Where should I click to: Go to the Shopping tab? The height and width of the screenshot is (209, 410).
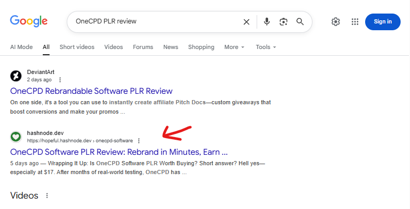pyautogui.click(x=201, y=47)
